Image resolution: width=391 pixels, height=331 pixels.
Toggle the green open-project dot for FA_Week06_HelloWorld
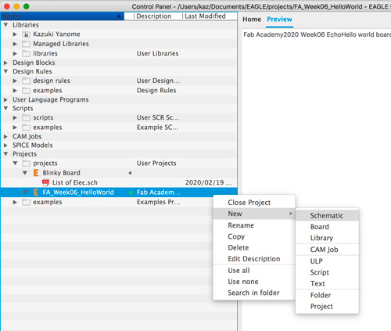131,192
